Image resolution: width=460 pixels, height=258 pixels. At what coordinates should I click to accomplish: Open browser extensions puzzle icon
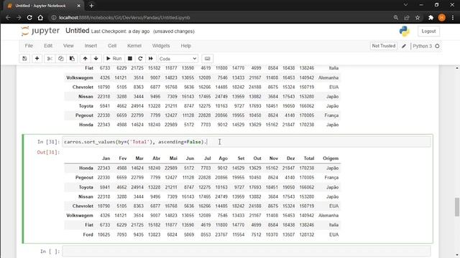[x=431, y=17]
